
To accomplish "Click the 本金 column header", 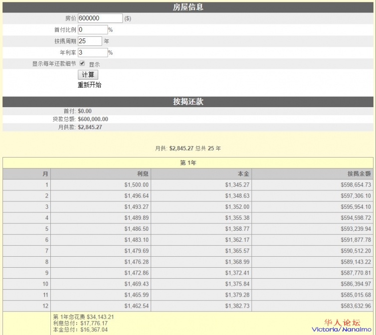I will click(243, 174).
